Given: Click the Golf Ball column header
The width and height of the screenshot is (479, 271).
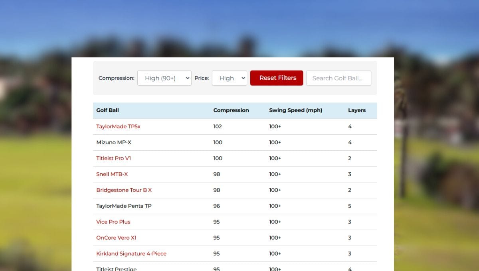Looking at the screenshot, I should (x=107, y=110).
